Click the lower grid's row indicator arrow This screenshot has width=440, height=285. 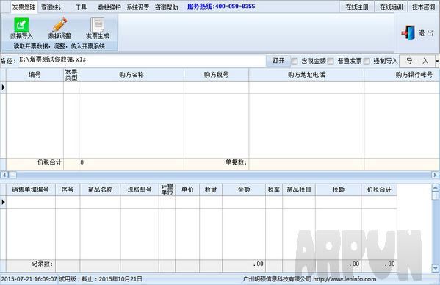coord(4,202)
